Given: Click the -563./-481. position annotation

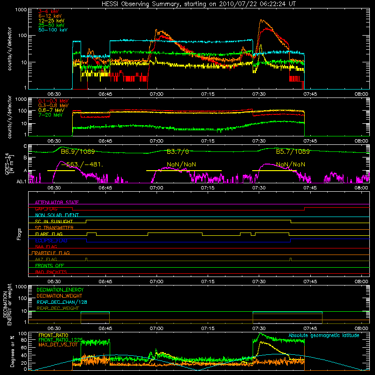Looking at the screenshot, I should point(82,165).
